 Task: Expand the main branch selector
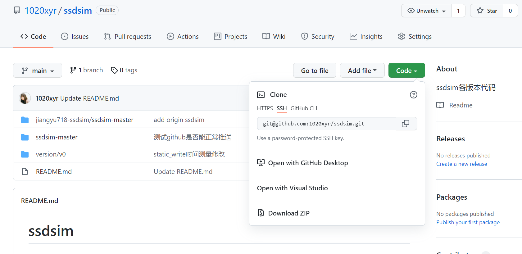[38, 70]
